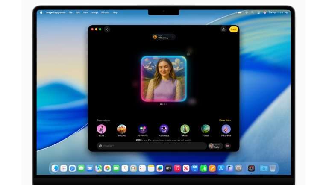Screen dimensions: 329x185
Task: Open the Help menu
Action: click(115, 12)
